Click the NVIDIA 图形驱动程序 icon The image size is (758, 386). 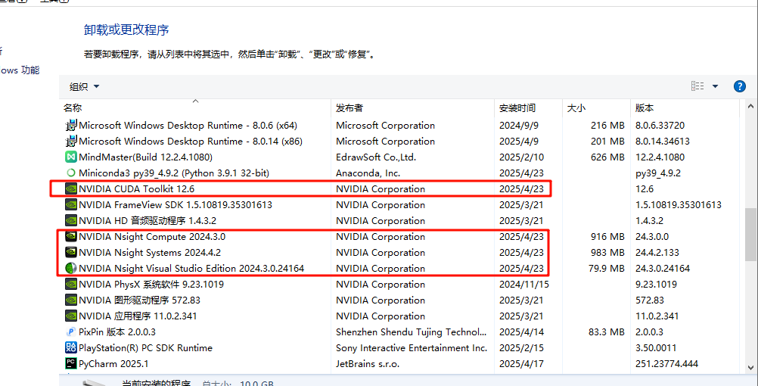point(71,300)
